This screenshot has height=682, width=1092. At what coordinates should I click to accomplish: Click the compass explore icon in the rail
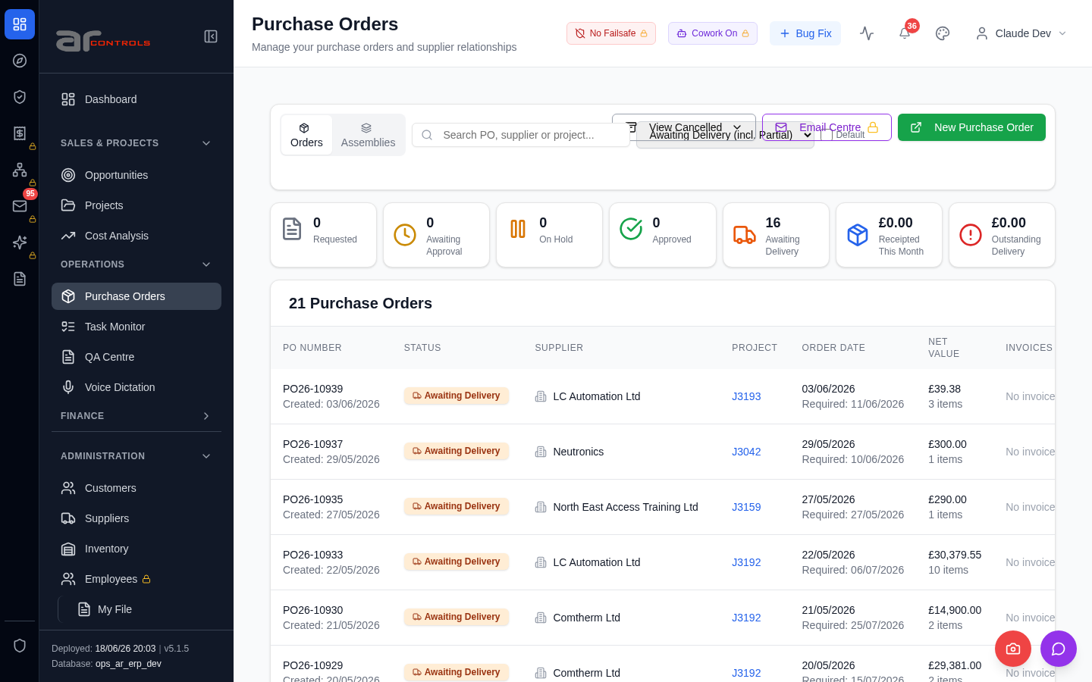20,61
